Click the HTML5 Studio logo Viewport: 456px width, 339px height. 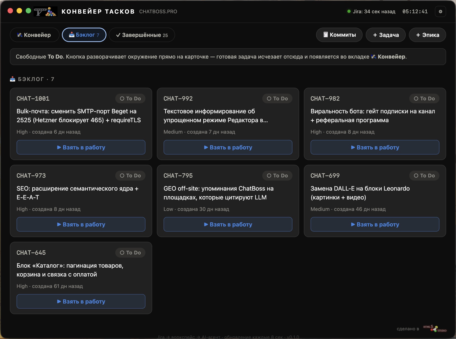click(435, 329)
